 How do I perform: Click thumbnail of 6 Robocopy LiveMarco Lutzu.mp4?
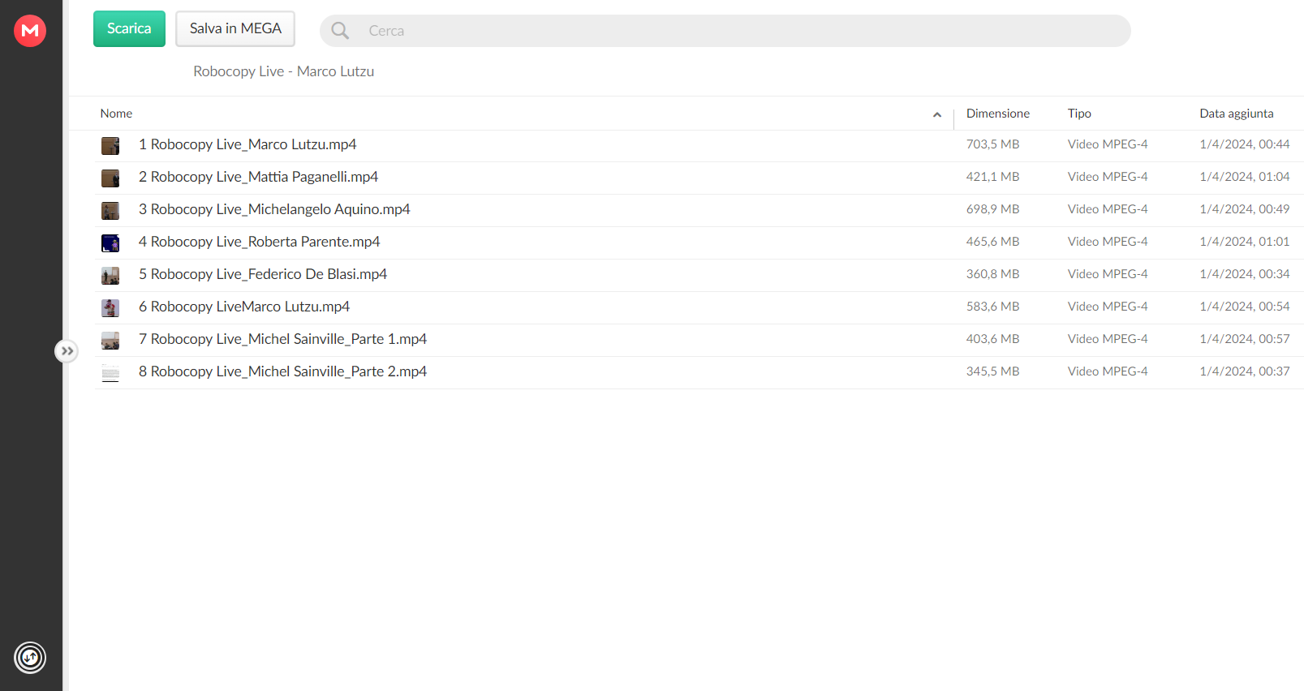point(110,307)
